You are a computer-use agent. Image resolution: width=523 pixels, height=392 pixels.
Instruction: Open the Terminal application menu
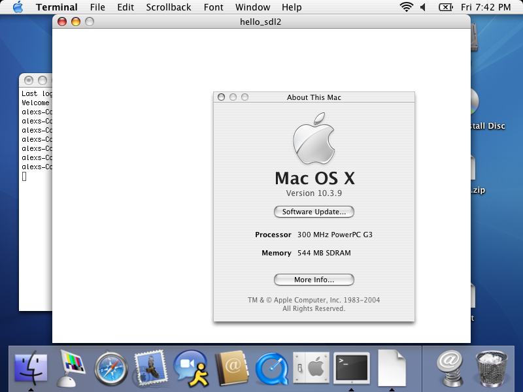pyautogui.click(x=57, y=7)
